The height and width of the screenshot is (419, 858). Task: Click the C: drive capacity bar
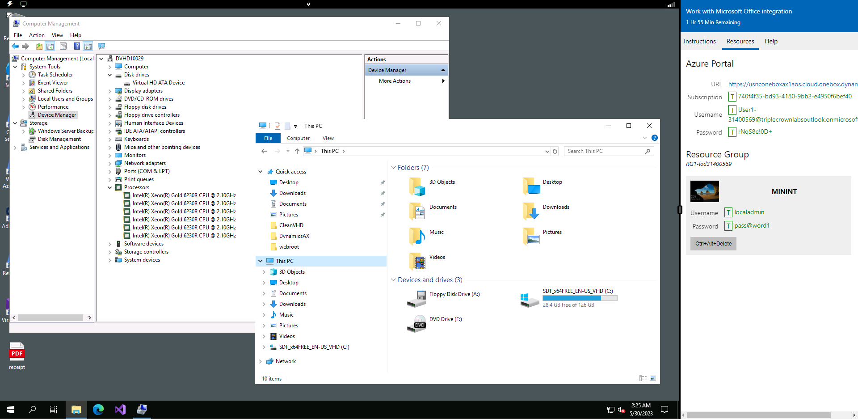coord(580,298)
